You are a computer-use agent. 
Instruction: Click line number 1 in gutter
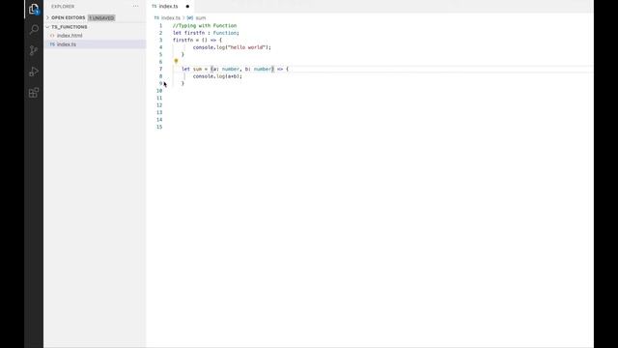tap(160, 26)
